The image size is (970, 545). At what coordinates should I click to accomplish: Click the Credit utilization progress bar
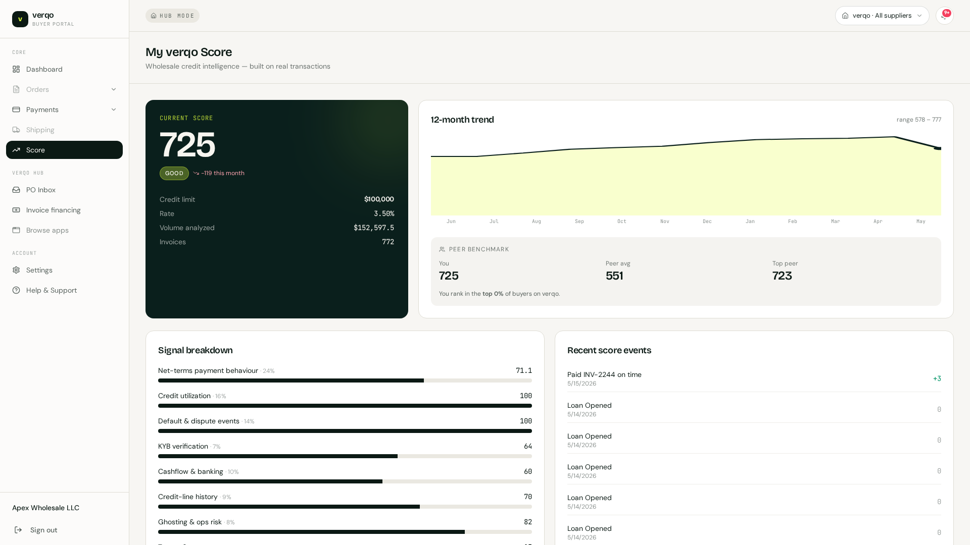pyautogui.click(x=345, y=406)
